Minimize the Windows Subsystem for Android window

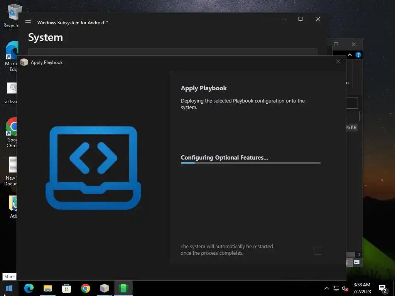(x=283, y=19)
